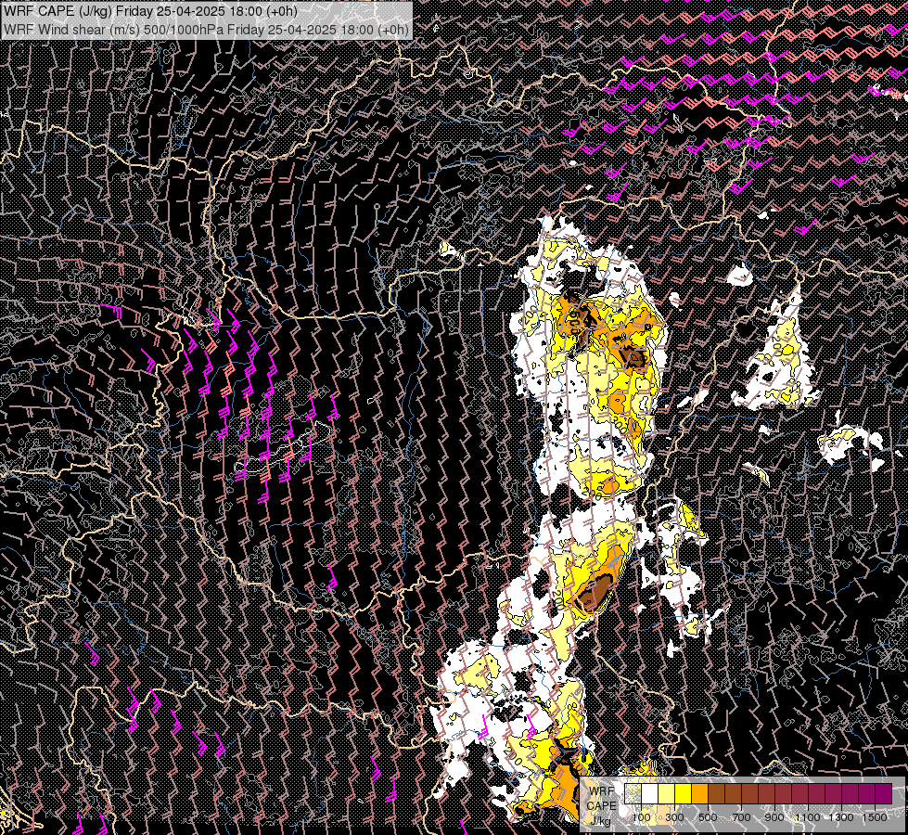
Task: Click the legend value 300
Action: click(x=674, y=817)
